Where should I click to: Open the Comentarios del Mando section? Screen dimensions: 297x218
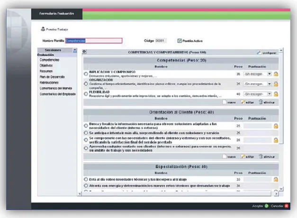click(56, 88)
